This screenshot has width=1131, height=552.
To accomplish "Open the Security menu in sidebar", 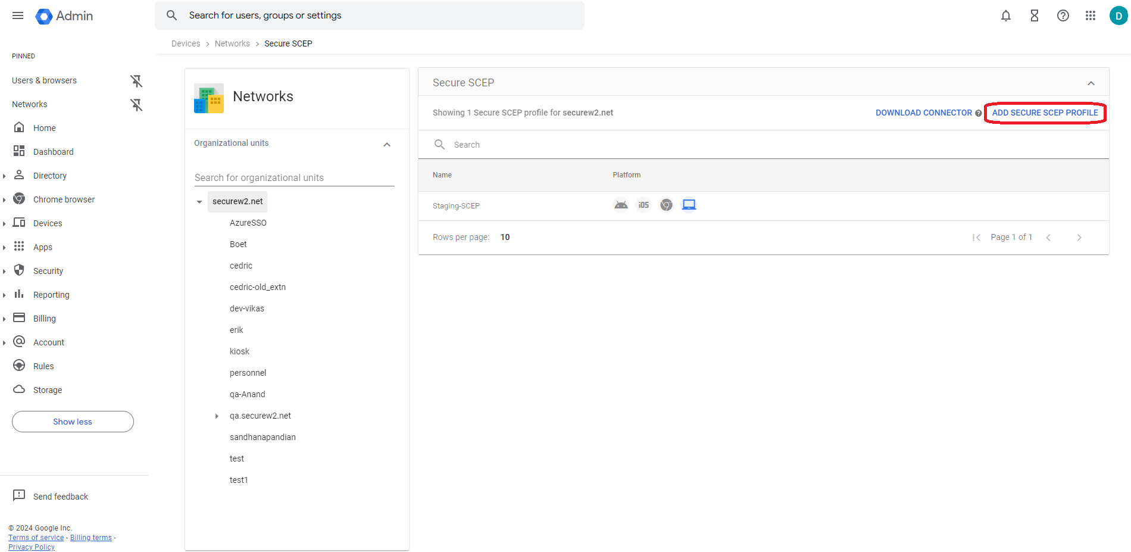I will coord(48,271).
